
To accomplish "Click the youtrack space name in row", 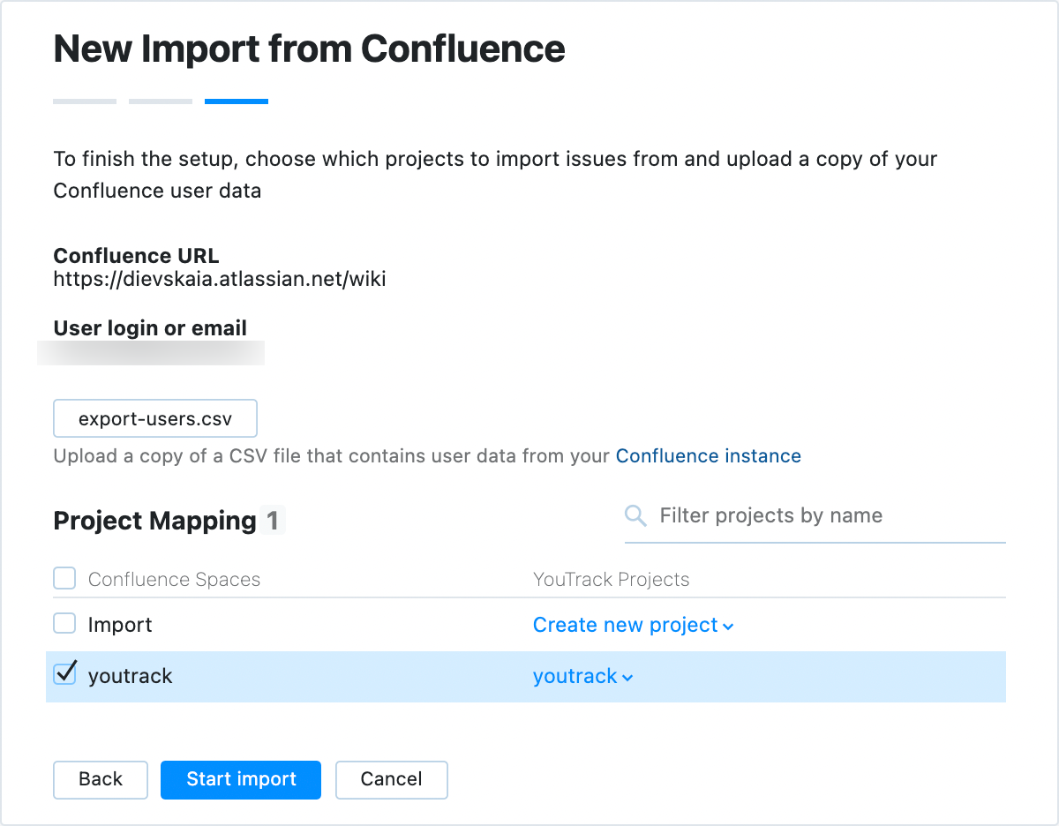I will (131, 676).
